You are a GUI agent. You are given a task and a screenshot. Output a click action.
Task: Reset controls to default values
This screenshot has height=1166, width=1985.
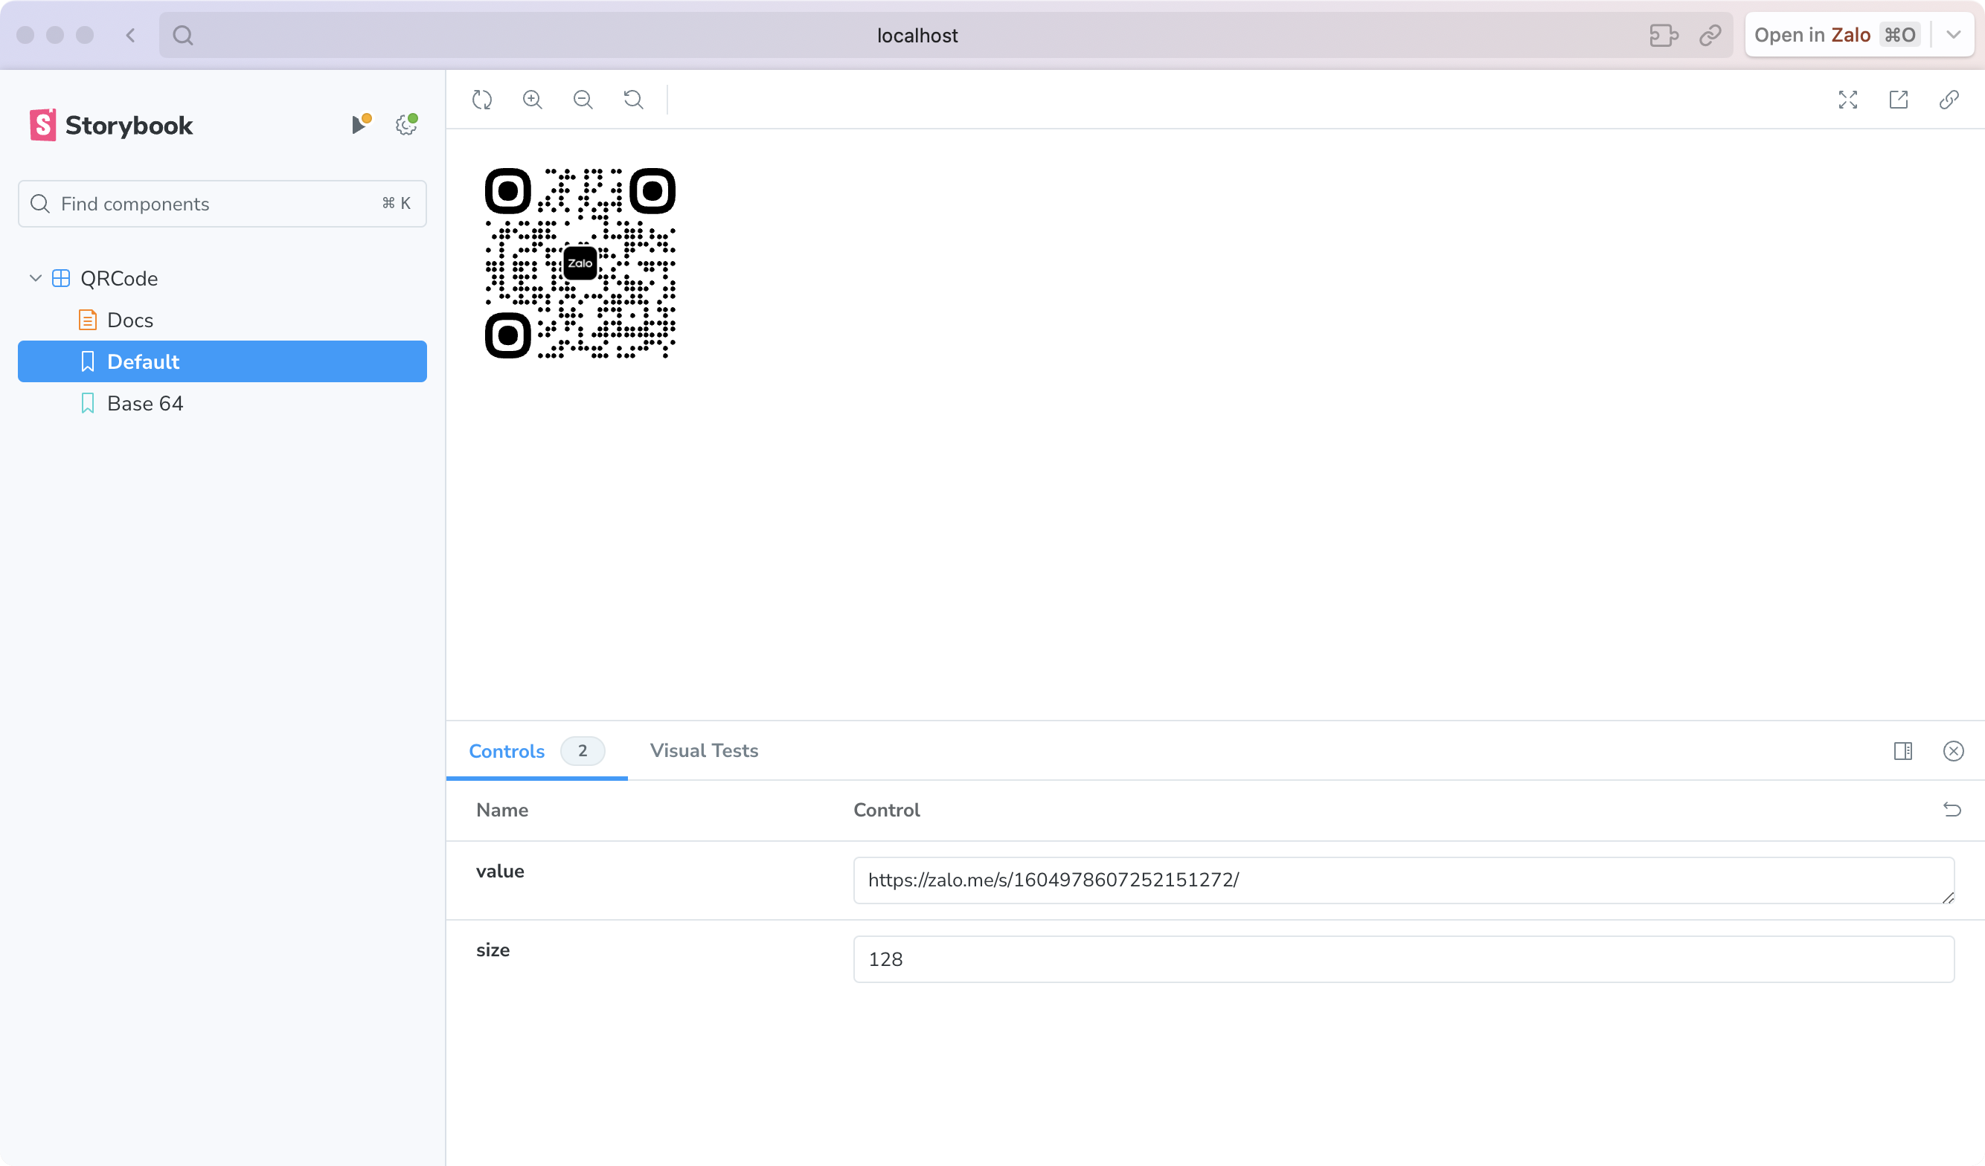(x=1952, y=809)
